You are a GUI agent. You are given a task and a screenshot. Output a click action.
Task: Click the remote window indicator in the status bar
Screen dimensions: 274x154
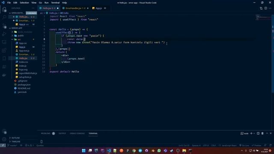point(3,145)
